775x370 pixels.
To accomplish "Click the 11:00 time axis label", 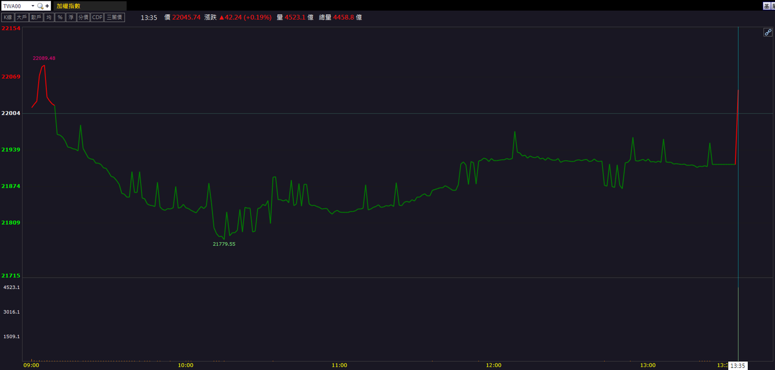I will pos(339,365).
